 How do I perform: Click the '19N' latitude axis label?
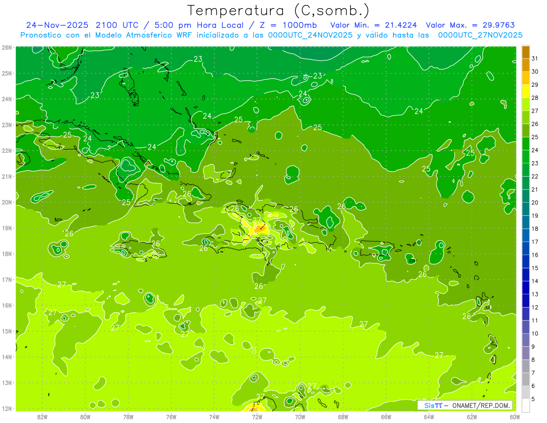pyautogui.click(x=7, y=228)
